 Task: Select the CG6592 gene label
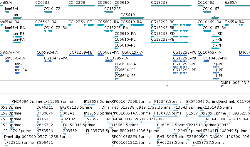coord(42,3)
